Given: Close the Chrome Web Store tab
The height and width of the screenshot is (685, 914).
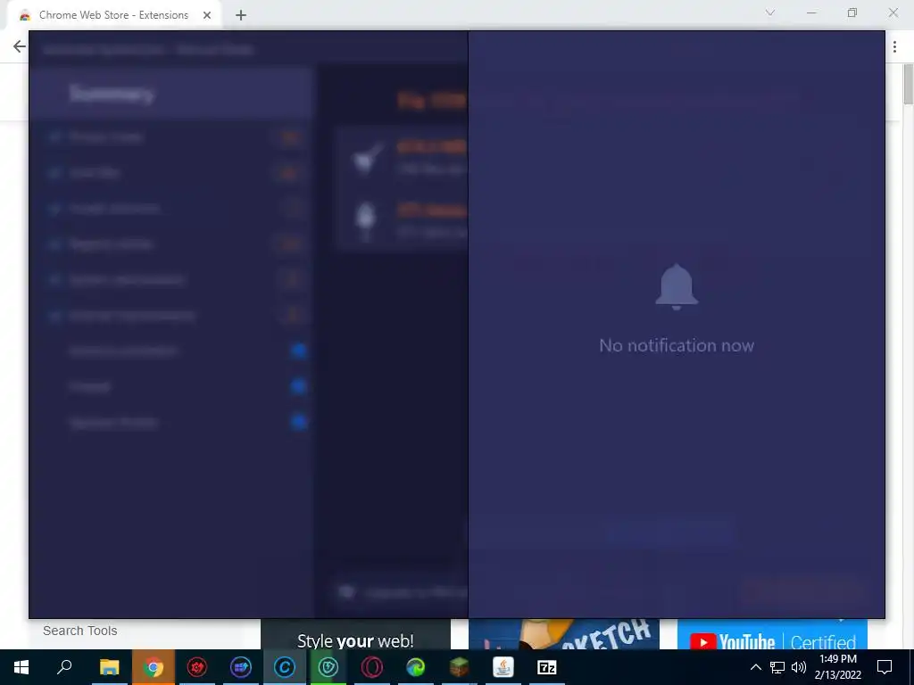Looking at the screenshot, I should click(x=207, y=15).
